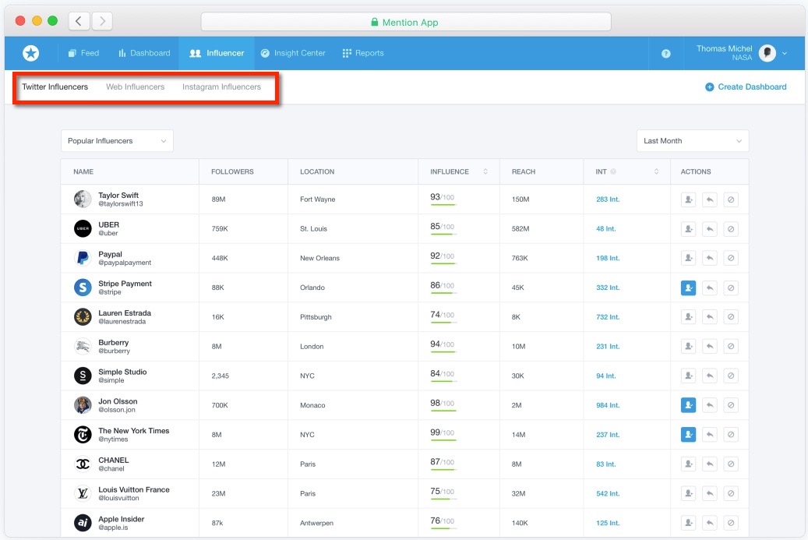Reply to Stripe Payment with the arrow icon
Screen dimensions: 808x540
(710, 288)
